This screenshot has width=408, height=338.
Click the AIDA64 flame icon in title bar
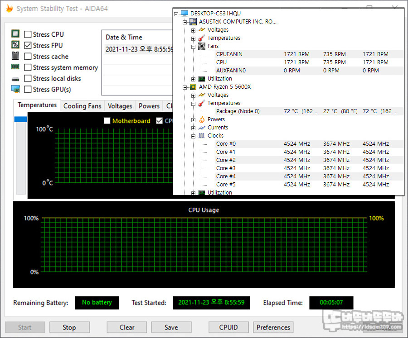[10, 8]
